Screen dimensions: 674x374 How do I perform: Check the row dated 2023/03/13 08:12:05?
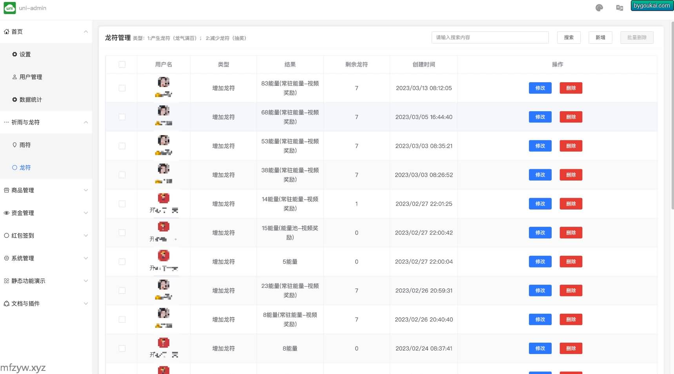tap(122, 88)
